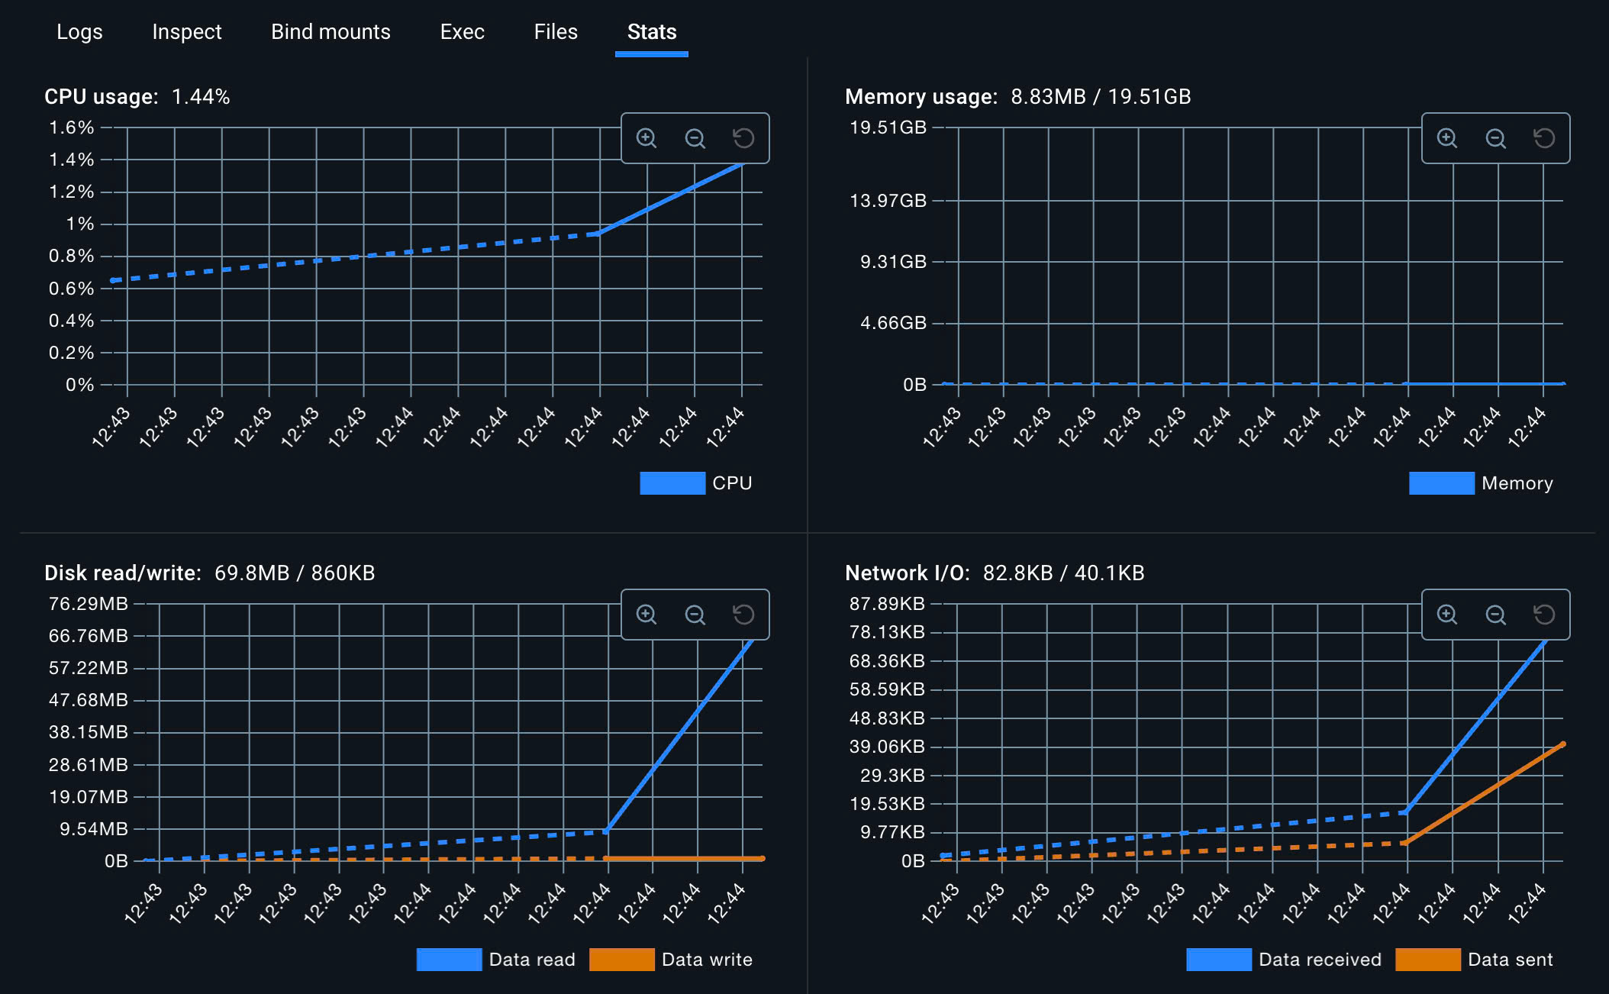1609x994 pixels.
Task: Toggle the Memory legend swatch
Action: pyautogui.click(x=1442, y=483)
